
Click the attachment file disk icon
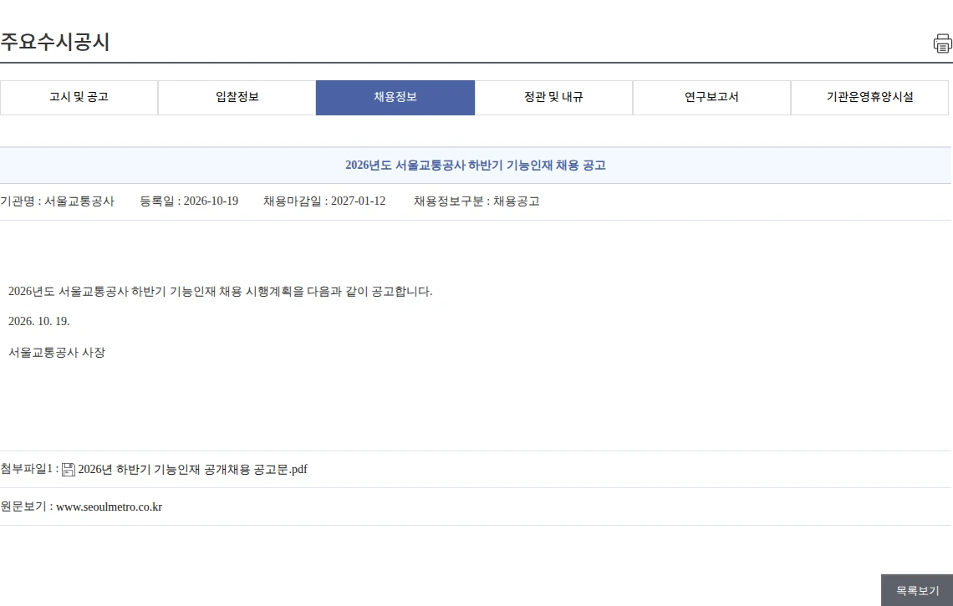point(69,469)
